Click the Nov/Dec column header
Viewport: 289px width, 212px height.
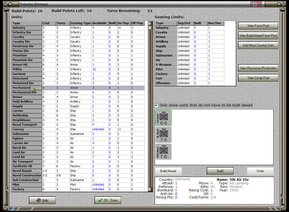tap(216, 23)
